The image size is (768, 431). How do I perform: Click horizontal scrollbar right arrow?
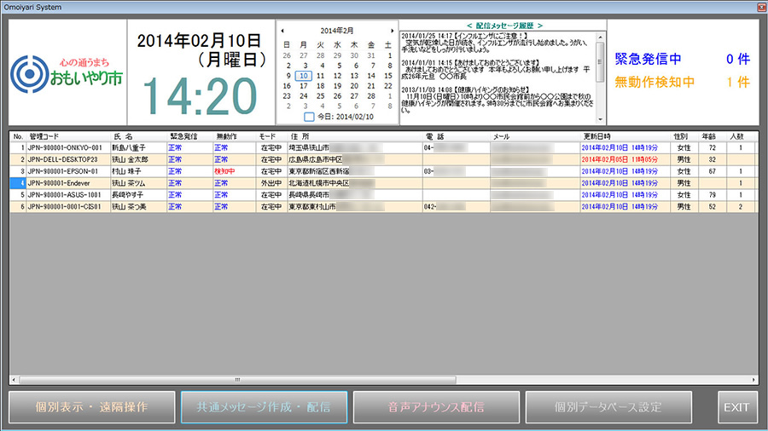tap(753, 379)
